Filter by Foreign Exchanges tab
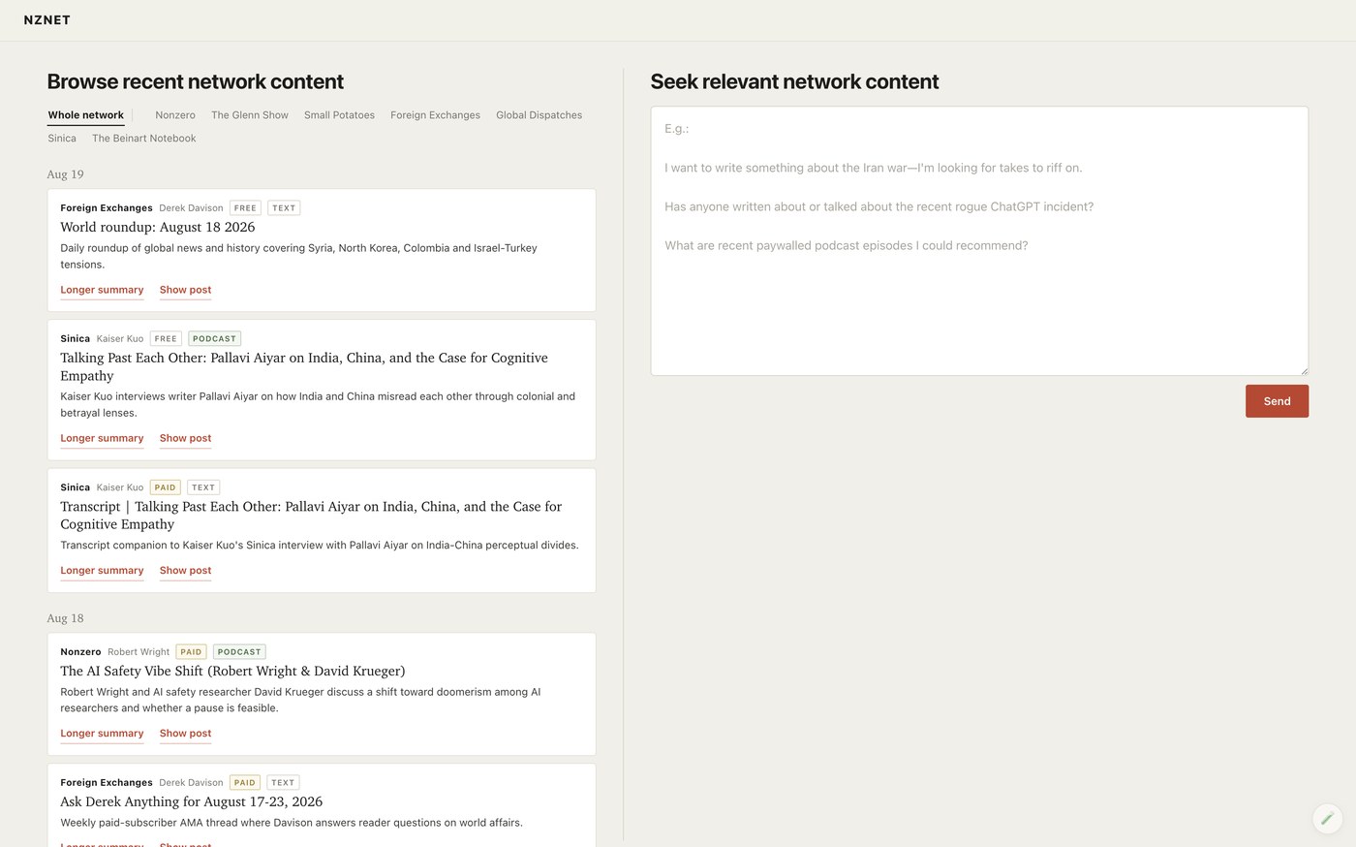Screen dimensions: 1356x847 (x=435, y=115)
